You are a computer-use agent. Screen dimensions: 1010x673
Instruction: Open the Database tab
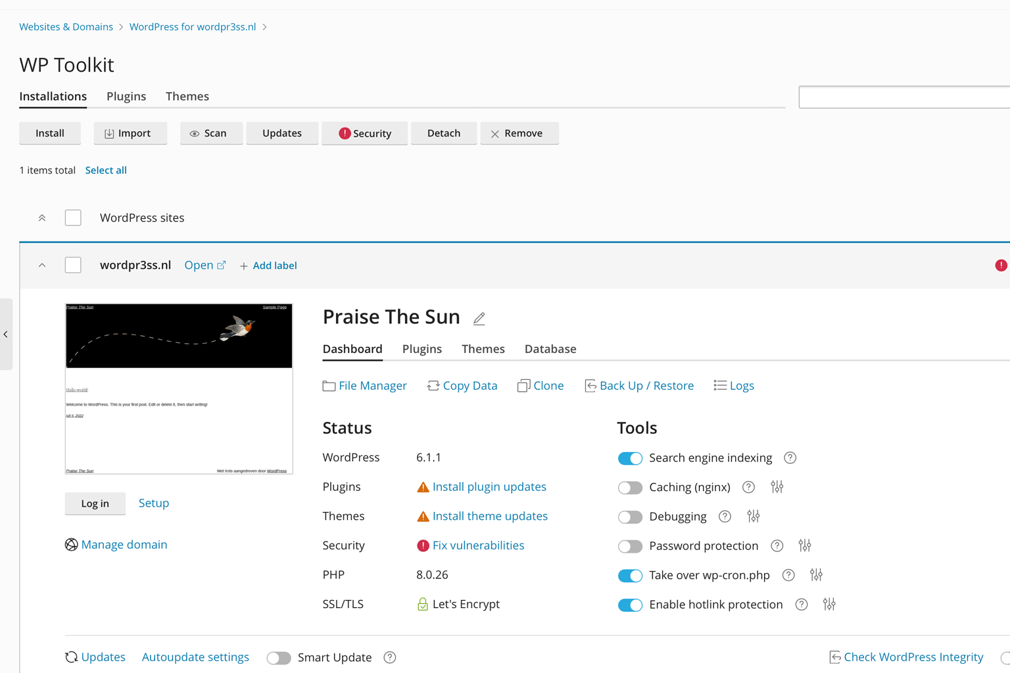tap(550, 349)
